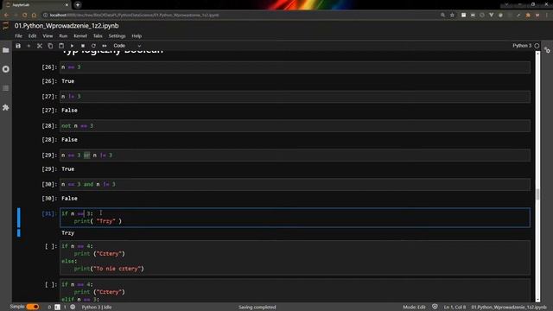
Task: Open the File Browser sidebar folder icon
Action: (6, 50)
